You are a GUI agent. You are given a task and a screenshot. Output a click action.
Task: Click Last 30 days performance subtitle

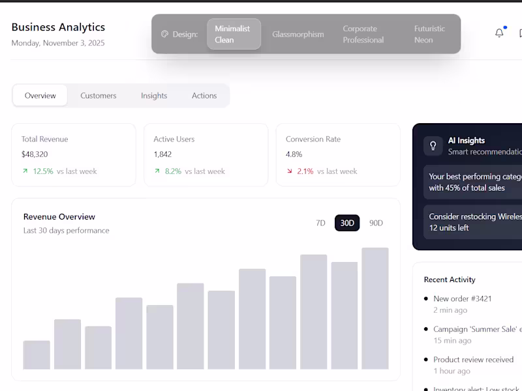tap(67, 231)
